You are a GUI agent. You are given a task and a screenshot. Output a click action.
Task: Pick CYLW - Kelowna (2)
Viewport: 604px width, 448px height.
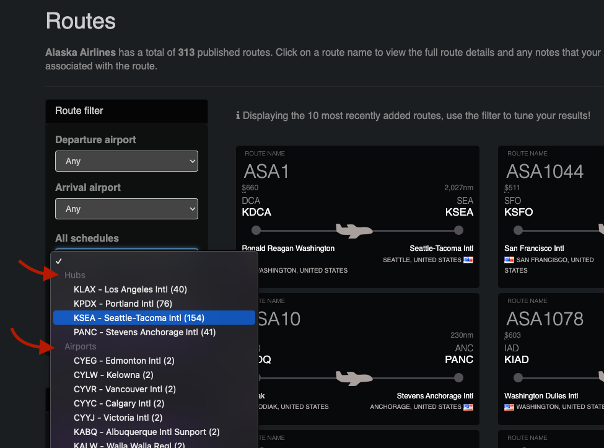154,375
